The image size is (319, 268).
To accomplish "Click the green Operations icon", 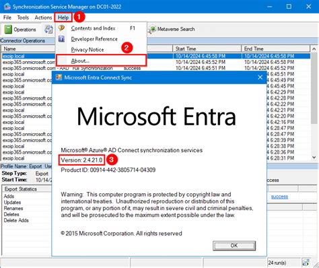I will coord(8,30).
